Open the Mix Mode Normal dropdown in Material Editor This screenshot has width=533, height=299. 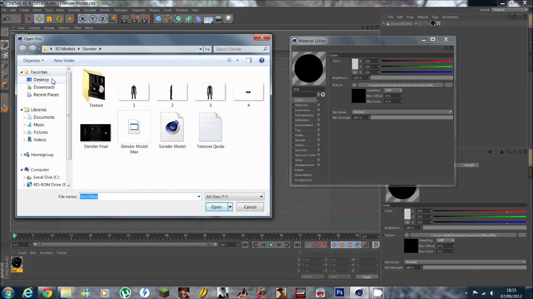402,112
